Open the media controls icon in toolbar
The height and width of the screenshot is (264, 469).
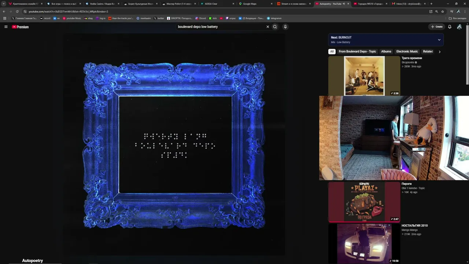pyautogui.click(x=452, y=11)
